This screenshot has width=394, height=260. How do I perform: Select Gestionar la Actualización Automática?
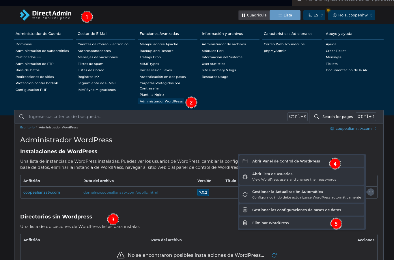(302, 194)
